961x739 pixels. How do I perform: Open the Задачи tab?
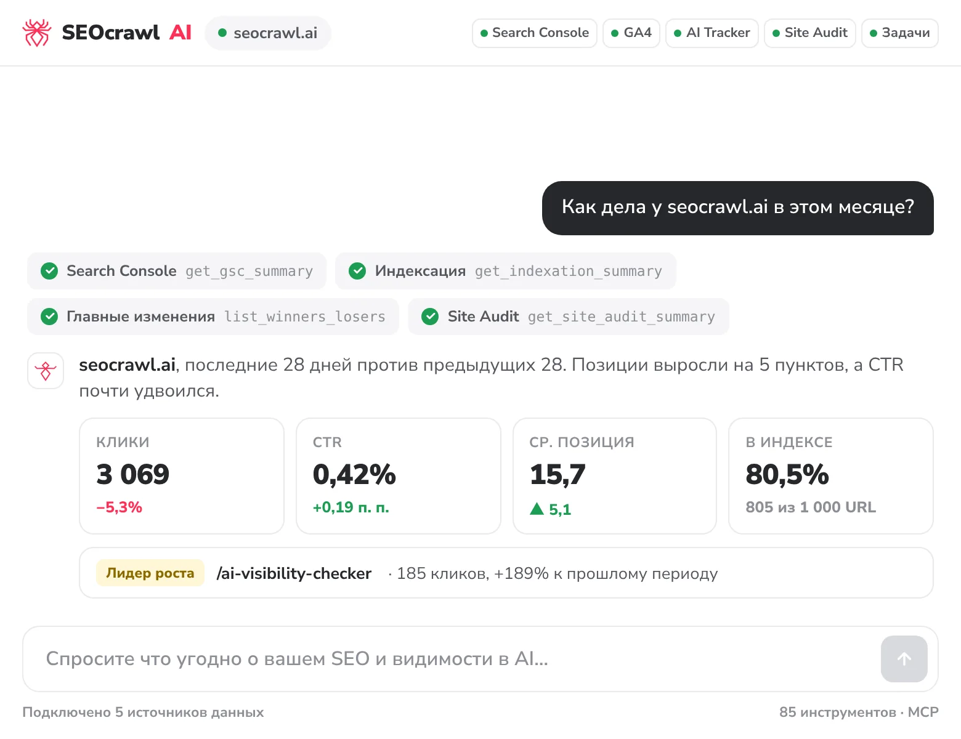click(900, 33)
